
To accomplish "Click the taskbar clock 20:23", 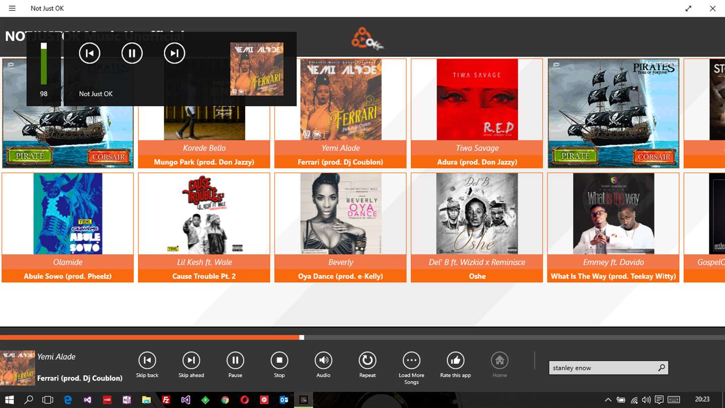I will tap(702, 399).
